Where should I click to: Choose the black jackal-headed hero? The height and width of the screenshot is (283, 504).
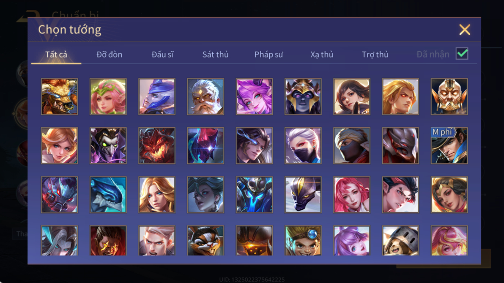tap(303, 195)
